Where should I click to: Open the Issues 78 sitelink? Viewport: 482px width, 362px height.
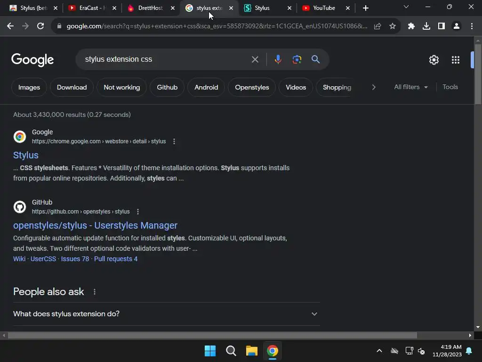point(75,259)
